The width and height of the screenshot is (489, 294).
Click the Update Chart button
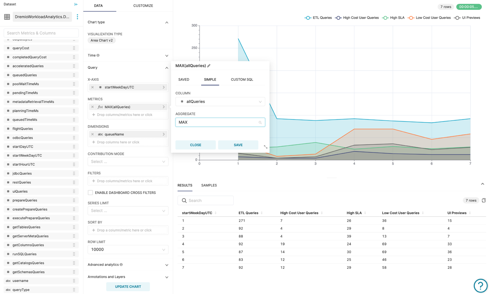(128, 286)
